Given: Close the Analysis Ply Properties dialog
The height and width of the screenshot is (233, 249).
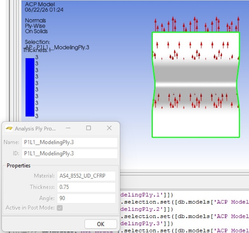Looking at the screenshot, I should pos(109,128).
